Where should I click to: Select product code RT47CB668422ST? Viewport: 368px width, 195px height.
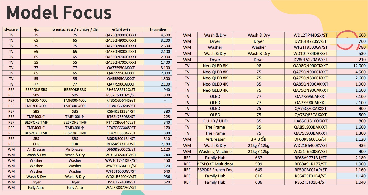[x=121, y=133]
